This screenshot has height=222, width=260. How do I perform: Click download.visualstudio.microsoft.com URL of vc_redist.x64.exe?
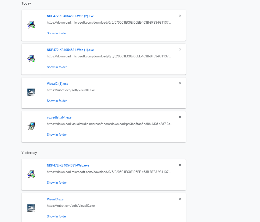point(109,124)
